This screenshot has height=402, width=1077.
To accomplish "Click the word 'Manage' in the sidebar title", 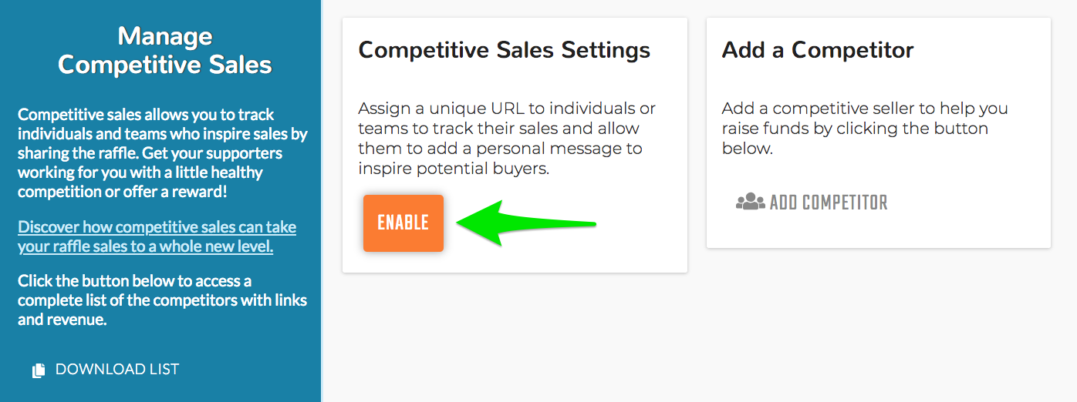I will (x=165, y=36).
